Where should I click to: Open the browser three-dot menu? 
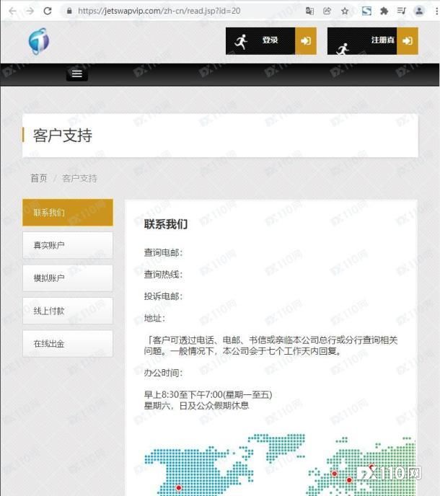[x=436, y=11]
